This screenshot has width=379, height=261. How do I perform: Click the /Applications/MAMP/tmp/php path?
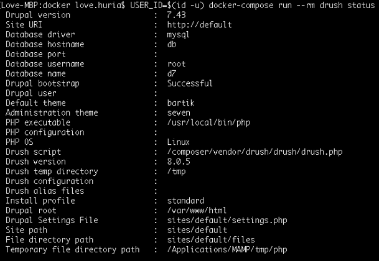(227, 249)
